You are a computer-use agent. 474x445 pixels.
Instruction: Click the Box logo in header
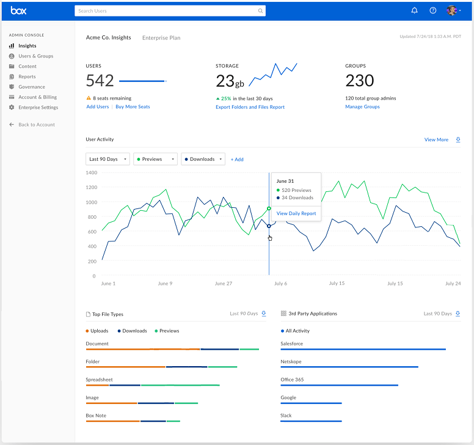tap(18, 10)
